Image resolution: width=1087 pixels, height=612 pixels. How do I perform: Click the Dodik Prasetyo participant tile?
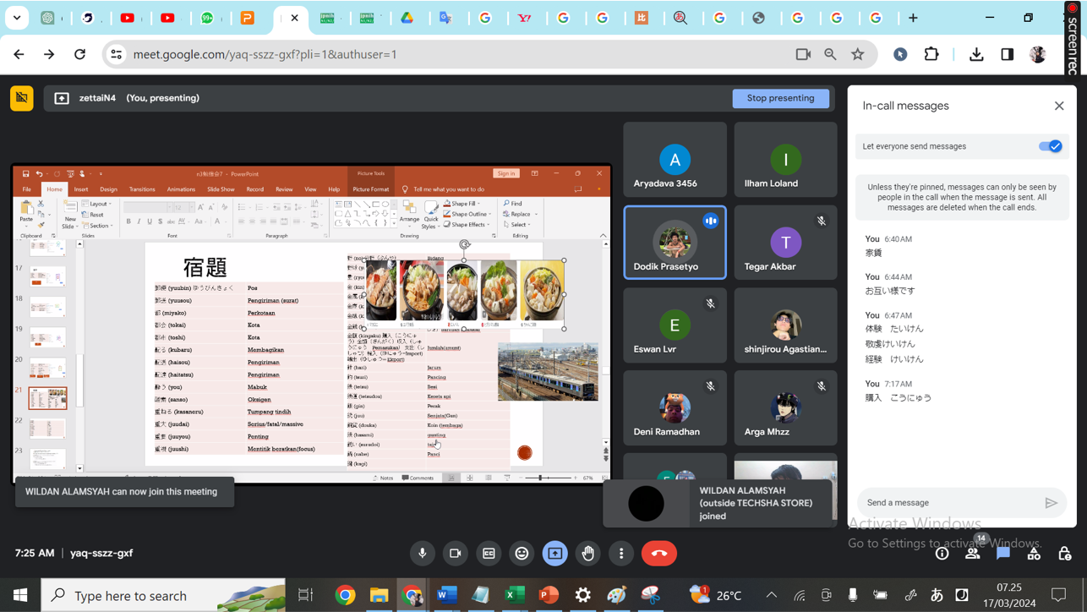[x=675, y=243]
